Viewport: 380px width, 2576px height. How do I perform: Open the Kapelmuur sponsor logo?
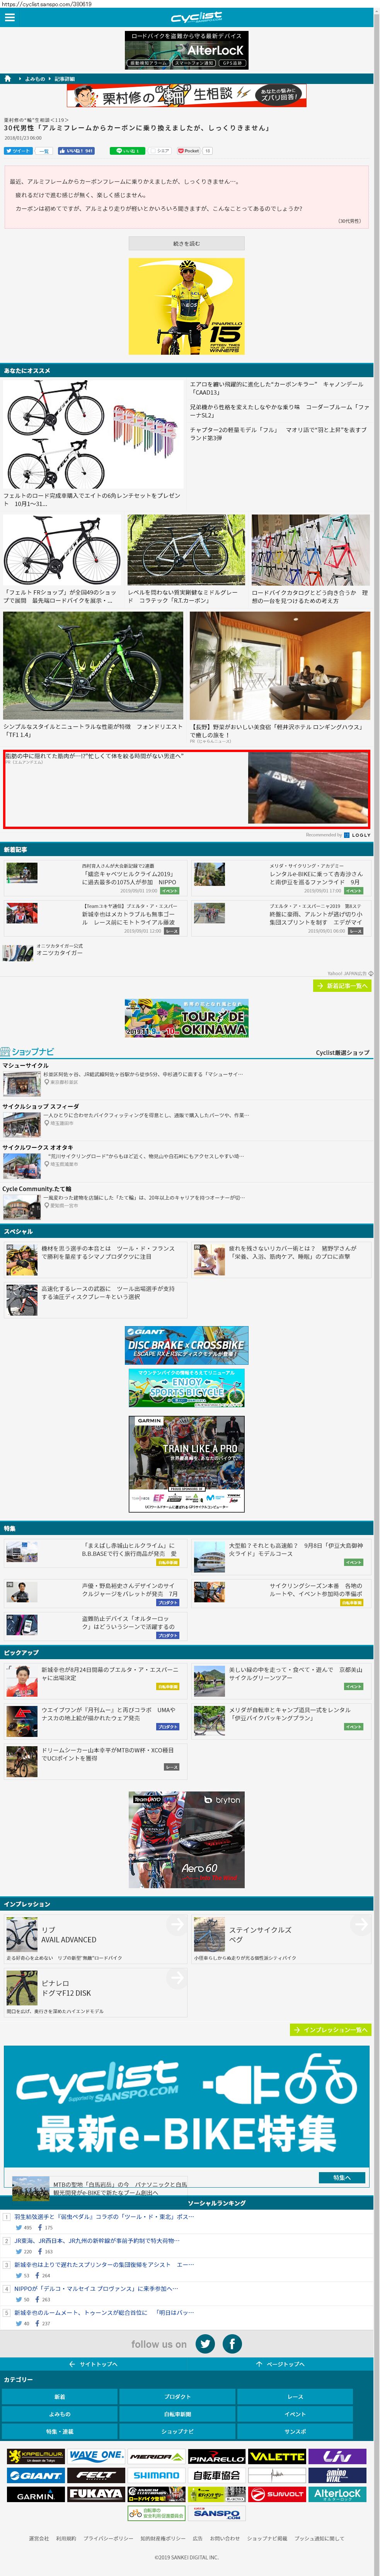coord(35,2456)
